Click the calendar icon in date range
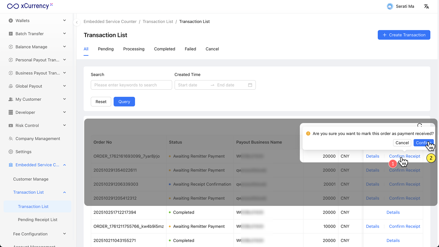The width and height of the screenshot is (439, 247). pos(250,85)
